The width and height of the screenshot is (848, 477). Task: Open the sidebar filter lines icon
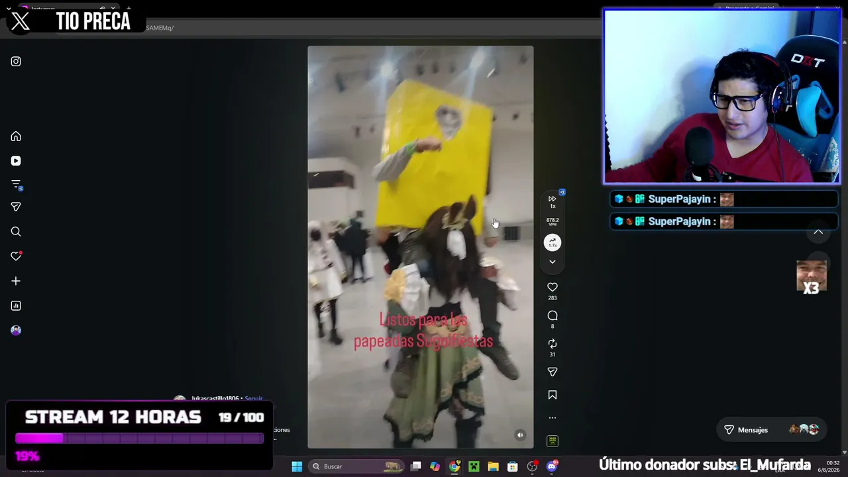(x=16, y=185)
